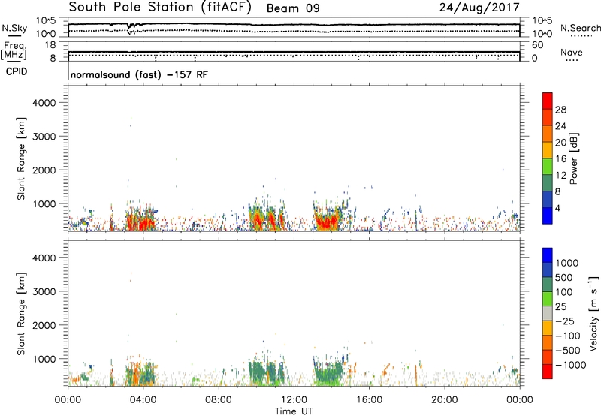Click the '12:00' time axis tick label
This screenshot has height=416, width=601.
point(294,400)
